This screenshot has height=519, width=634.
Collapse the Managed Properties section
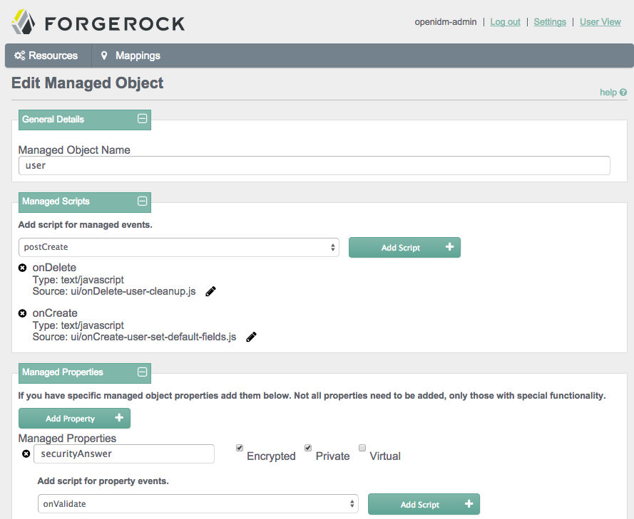tap(142, 372)
